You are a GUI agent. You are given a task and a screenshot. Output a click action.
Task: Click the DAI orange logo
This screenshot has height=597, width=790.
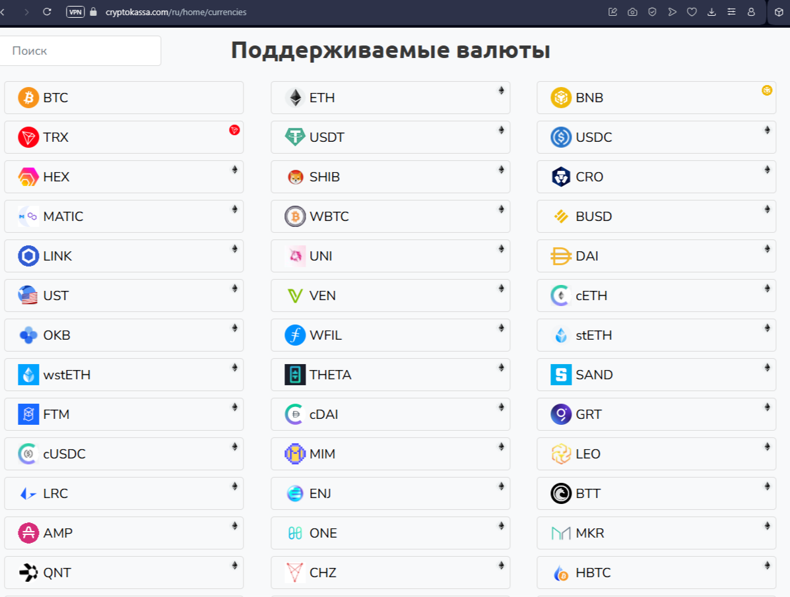[561, 256]
